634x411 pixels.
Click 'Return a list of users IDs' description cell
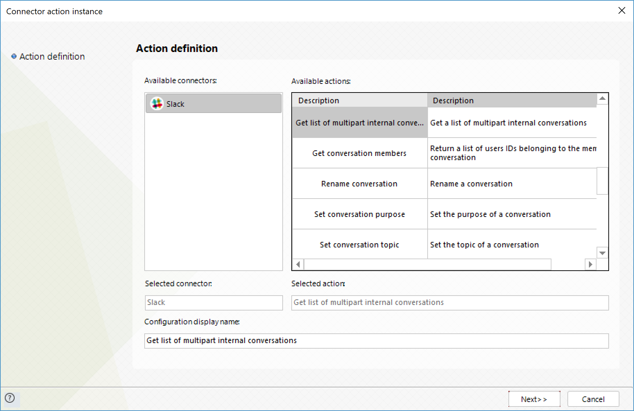point(512,153)
